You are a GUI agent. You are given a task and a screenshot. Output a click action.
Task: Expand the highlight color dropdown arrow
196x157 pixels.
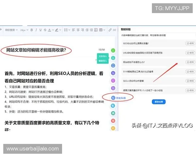[60, 30]
